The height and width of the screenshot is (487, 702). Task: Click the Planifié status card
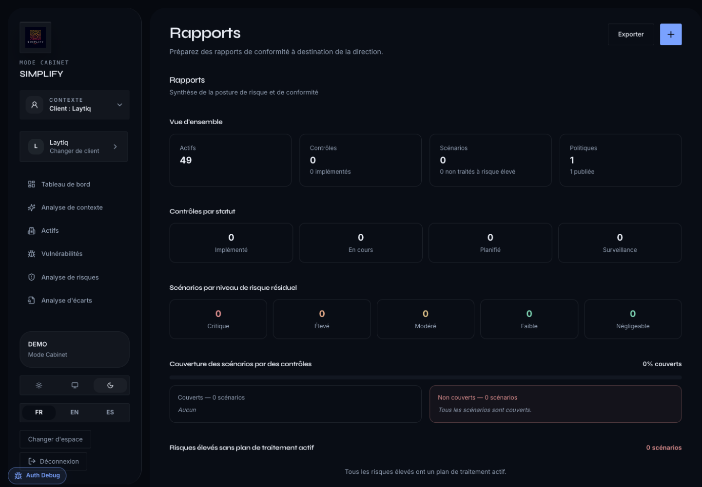pos(490,243)
